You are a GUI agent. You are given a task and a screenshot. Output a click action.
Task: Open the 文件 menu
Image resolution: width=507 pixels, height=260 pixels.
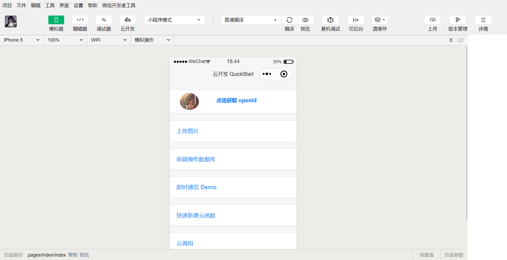21,5
